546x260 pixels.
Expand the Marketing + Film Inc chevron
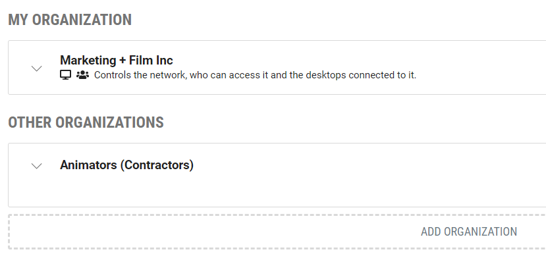(37, 68)
